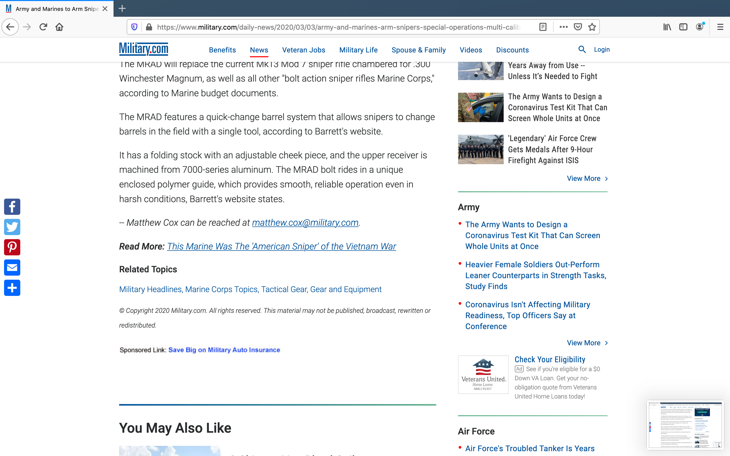
Task: Open 'American Sniper' of Vietnam War link
Action: (x=281, y=246)
